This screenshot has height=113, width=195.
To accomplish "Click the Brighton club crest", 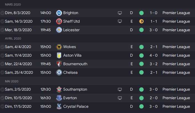I will click(x=59, y=13).
